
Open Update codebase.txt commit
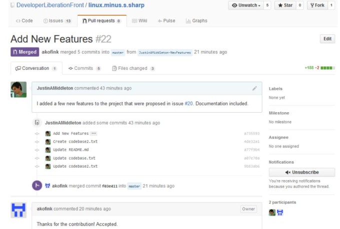pos(74,158)
